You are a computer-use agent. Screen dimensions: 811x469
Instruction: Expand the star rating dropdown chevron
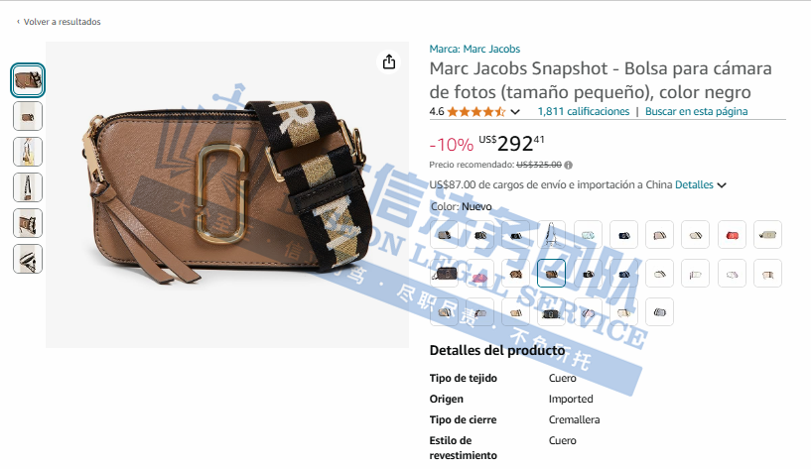[x=515, y=112]
